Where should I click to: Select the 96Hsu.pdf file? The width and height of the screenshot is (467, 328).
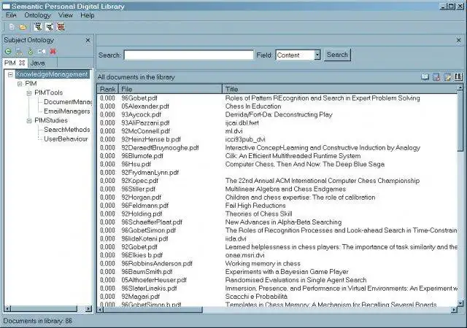136,164
